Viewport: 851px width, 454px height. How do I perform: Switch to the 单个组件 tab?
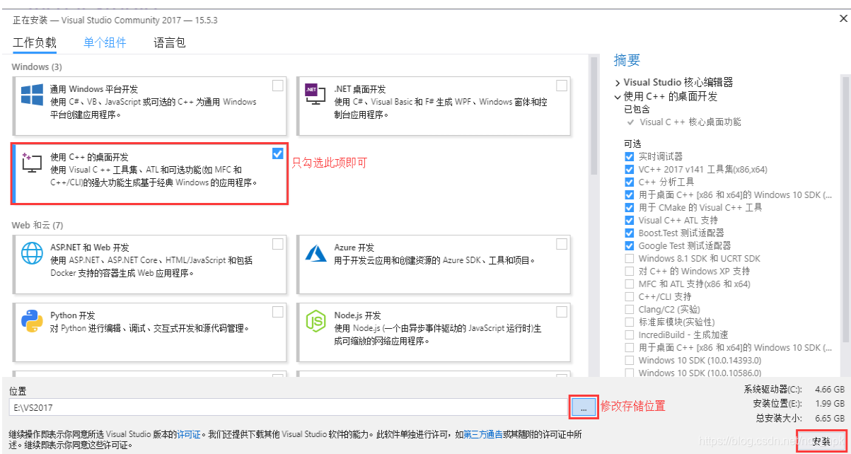(105, 42)
